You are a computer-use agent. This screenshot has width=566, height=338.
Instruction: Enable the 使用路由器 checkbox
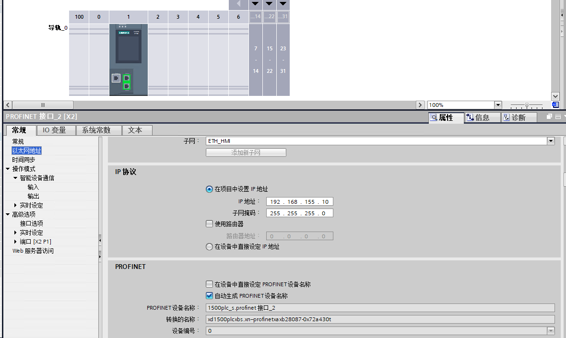click(x=209, y=224)
